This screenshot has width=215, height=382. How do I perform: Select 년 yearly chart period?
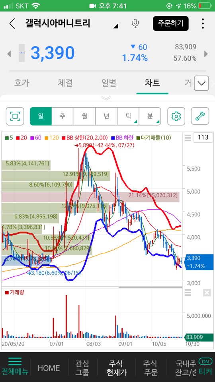(106, 116)
